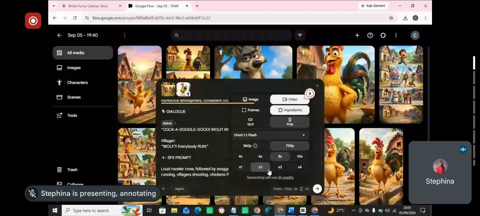Click the 24 credits link
Viewport: 480px width, 216px height.
click(286, 177)
